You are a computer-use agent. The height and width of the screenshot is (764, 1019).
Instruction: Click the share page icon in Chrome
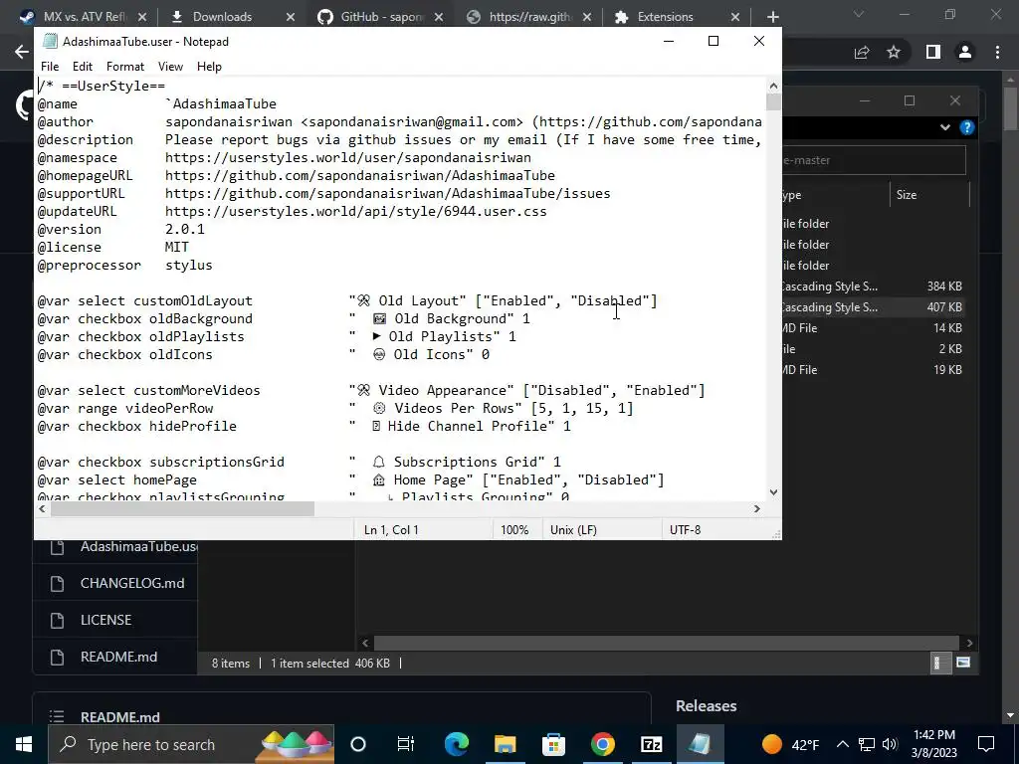click(862, 52)
